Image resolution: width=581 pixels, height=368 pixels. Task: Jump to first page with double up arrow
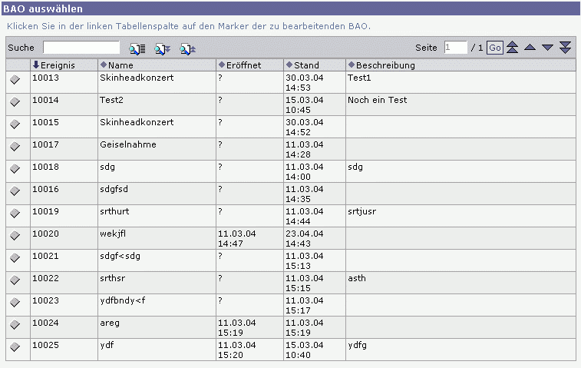[512, 48]
